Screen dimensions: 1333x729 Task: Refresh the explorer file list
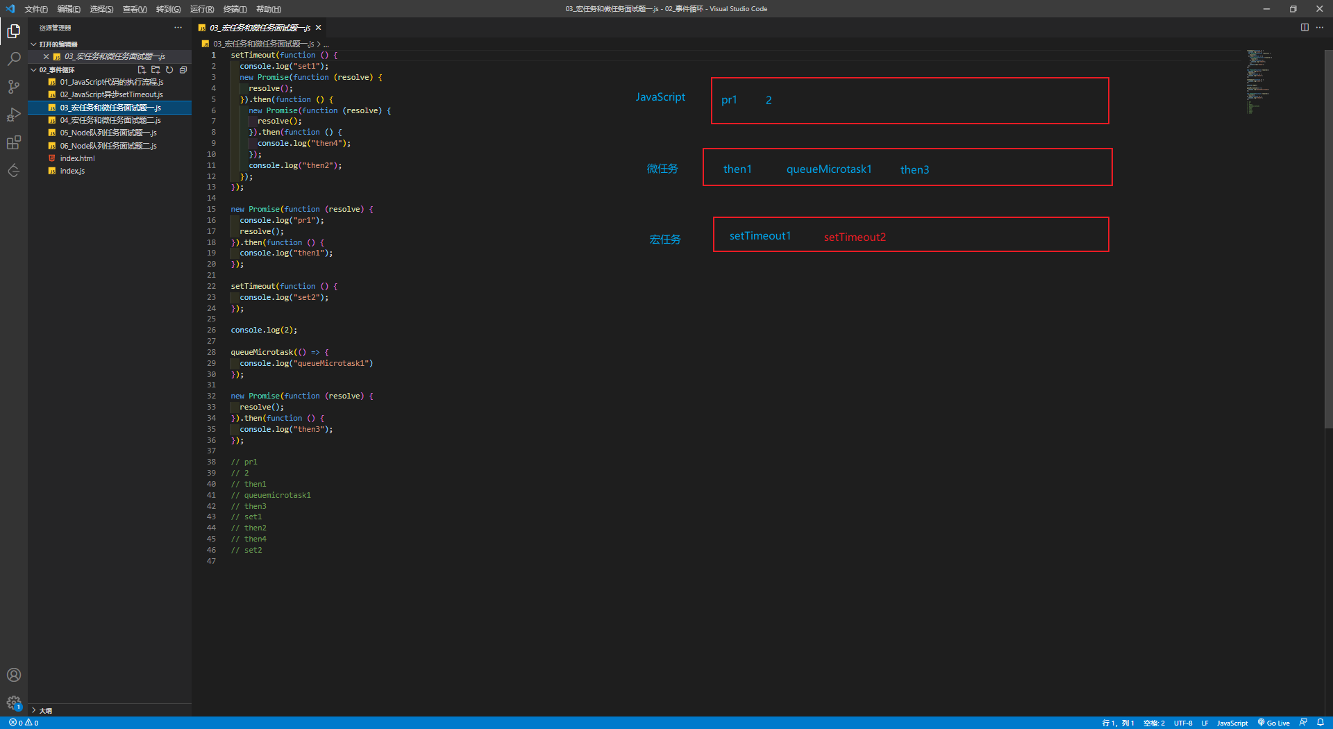click(x=169, y=70)
